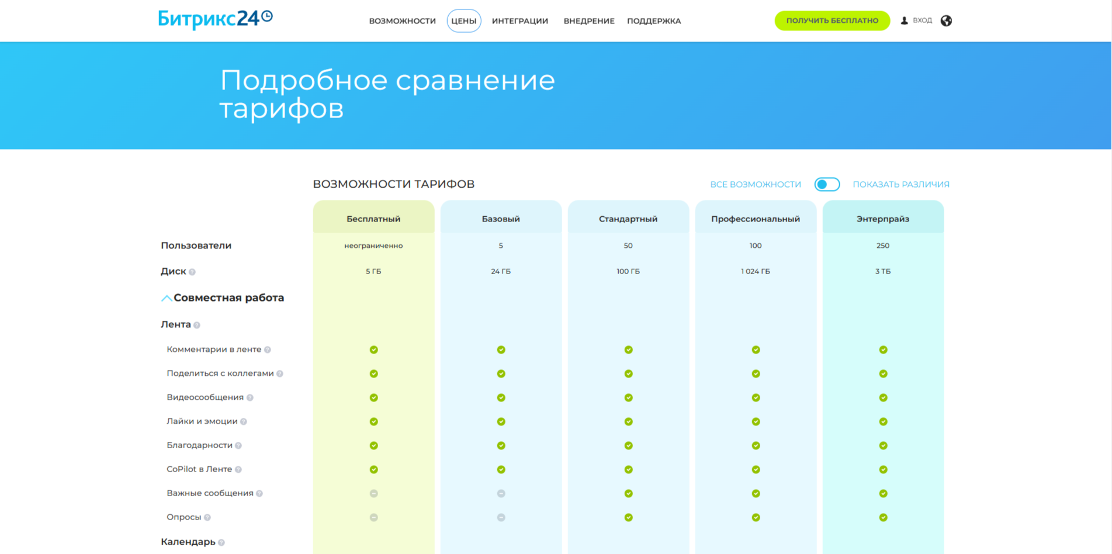Image resolution: width=1112 pixels, height=554 pixels.
Task: Open help icon beside Календарь
Action: pos(221,543)
